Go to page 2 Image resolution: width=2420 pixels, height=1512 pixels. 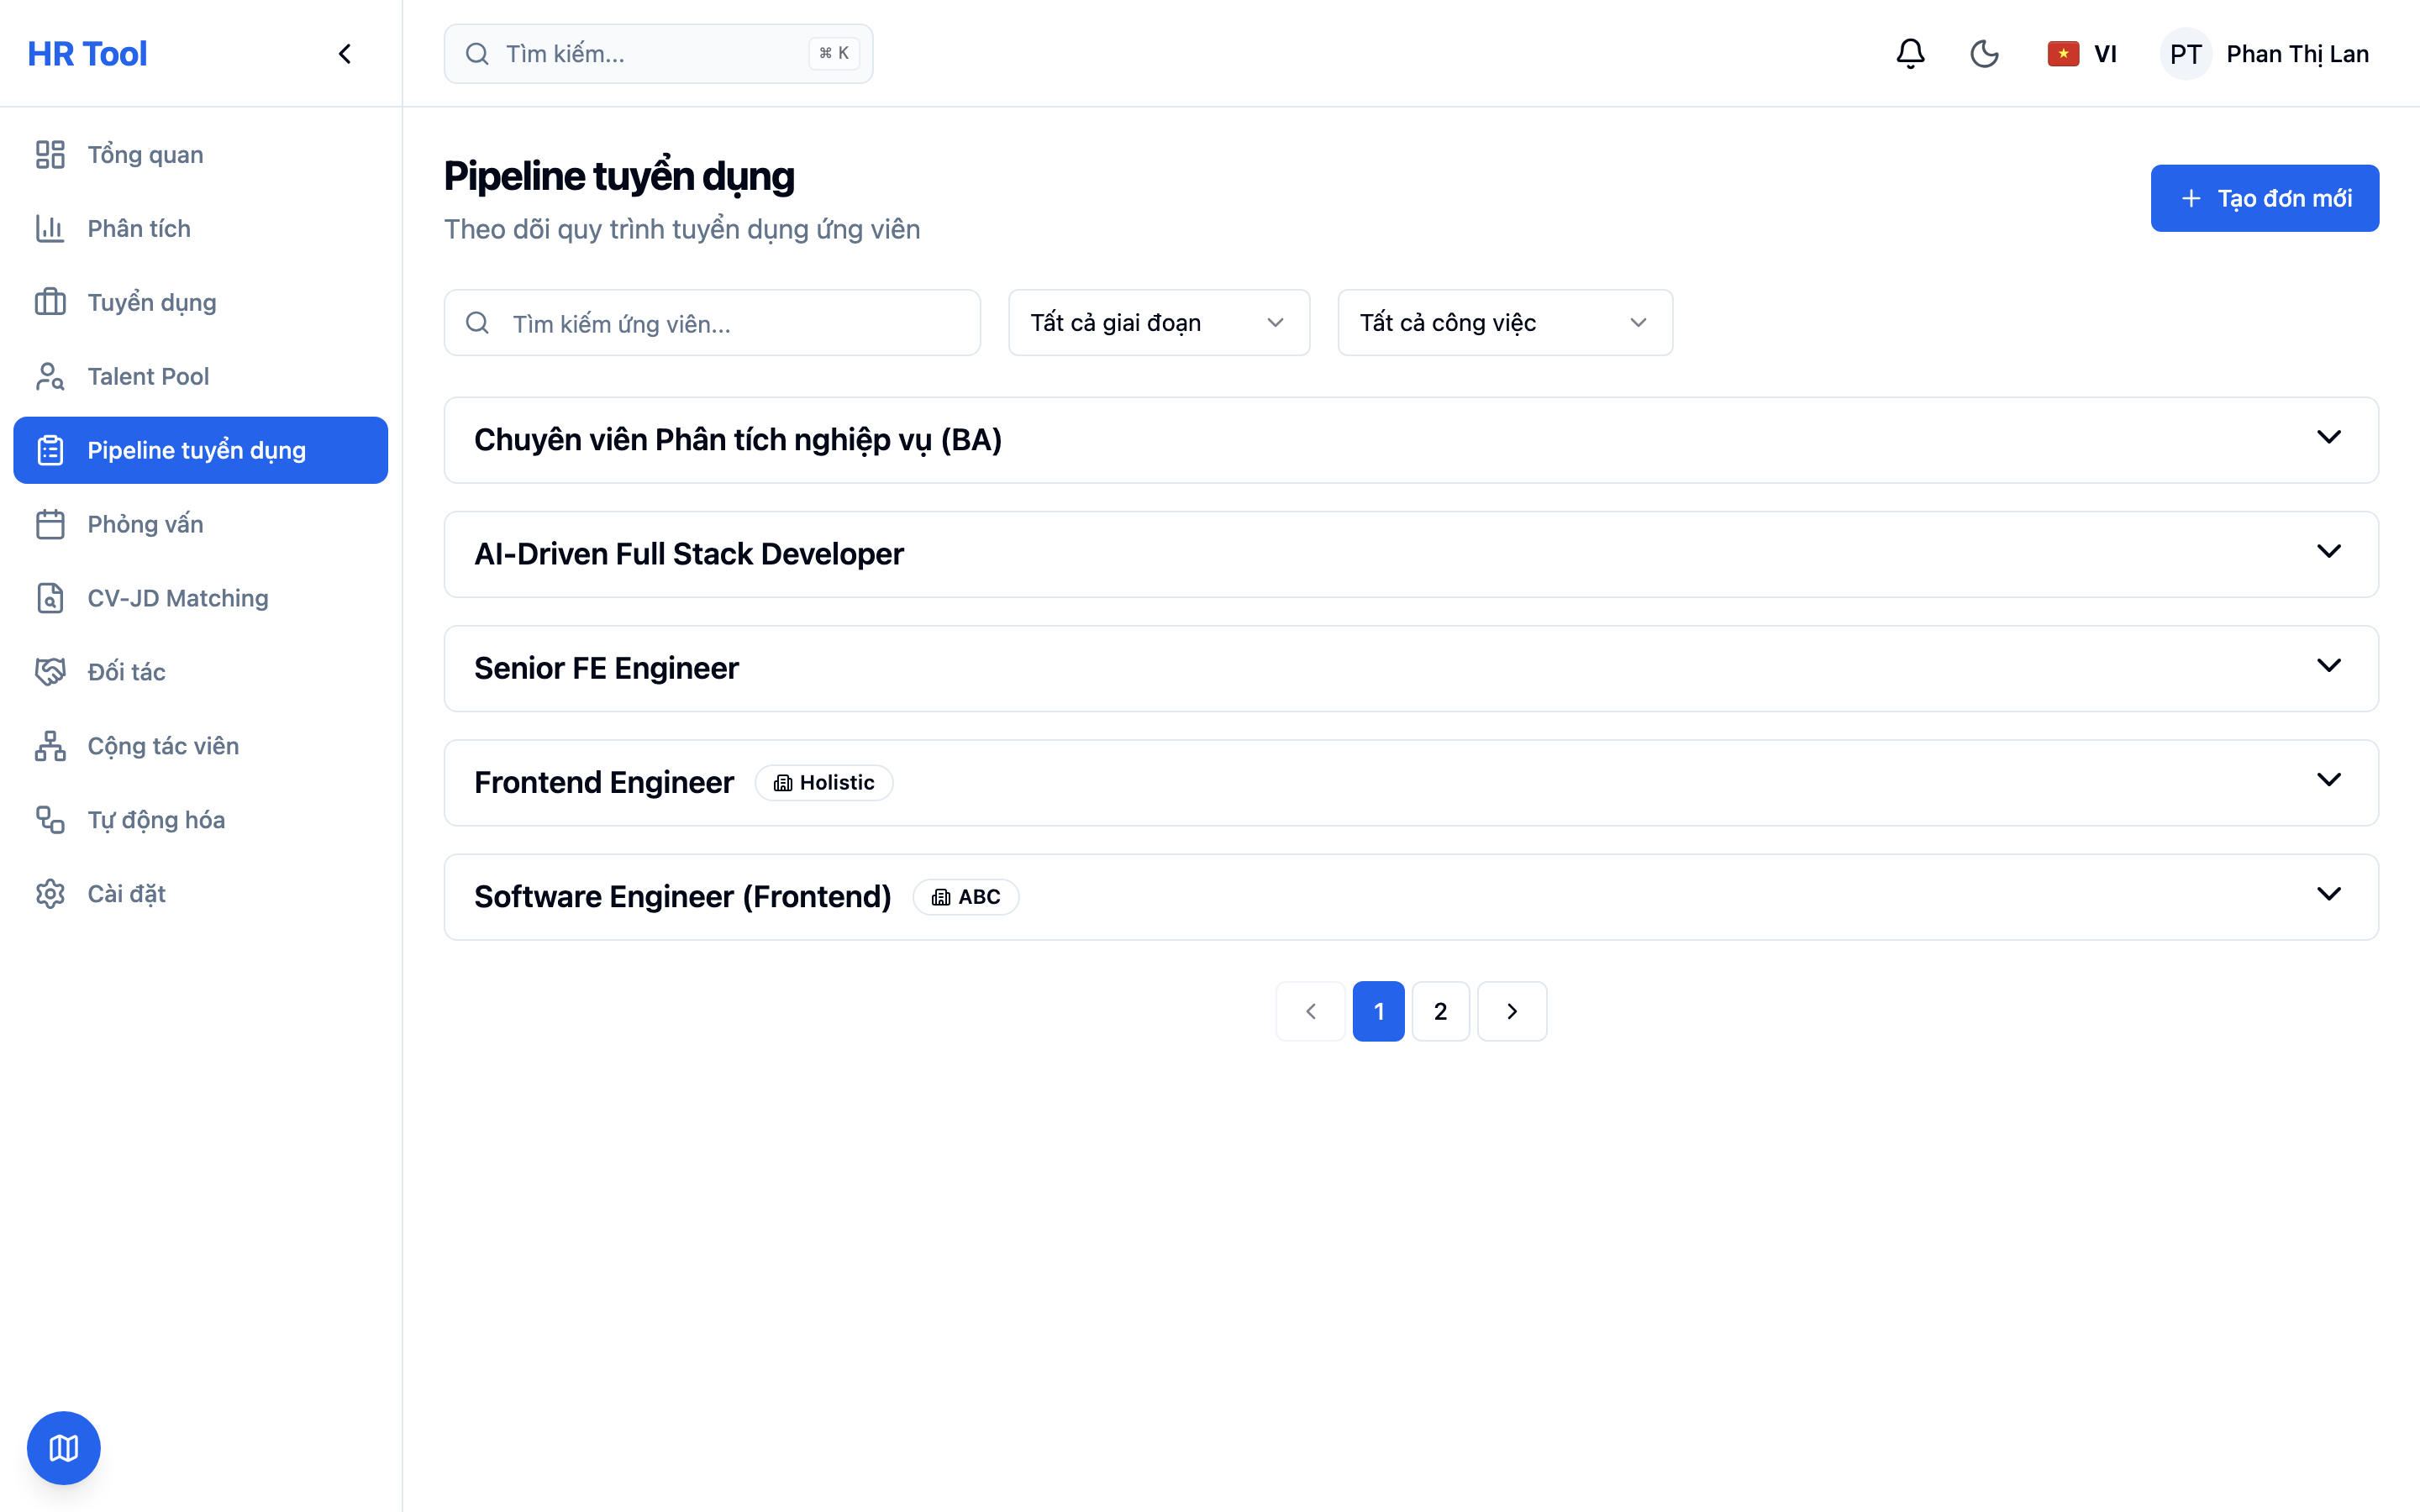[x=1441, y=1012]
